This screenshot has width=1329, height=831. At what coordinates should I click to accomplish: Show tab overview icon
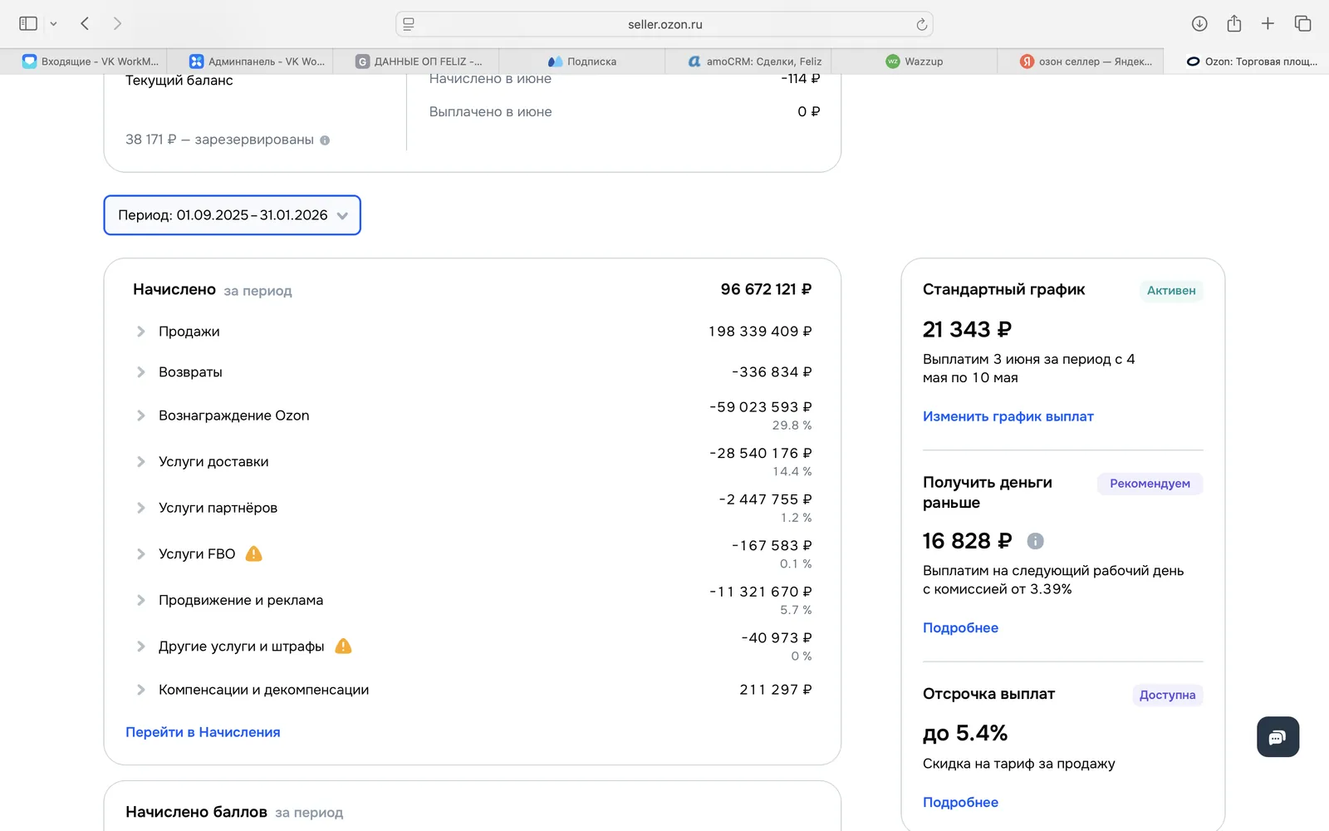click(x=1302, y=24)
